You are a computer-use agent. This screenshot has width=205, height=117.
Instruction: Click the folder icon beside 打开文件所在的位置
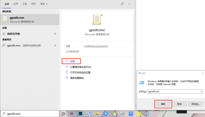tap(67, 72)
